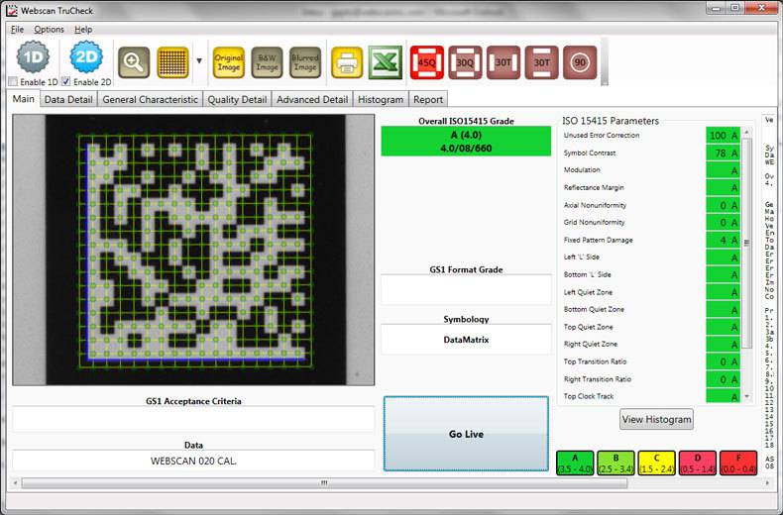Screen dimensions: 783x515
Task: Select the 45Q lighting angle icon
Action: pos(426,62)
